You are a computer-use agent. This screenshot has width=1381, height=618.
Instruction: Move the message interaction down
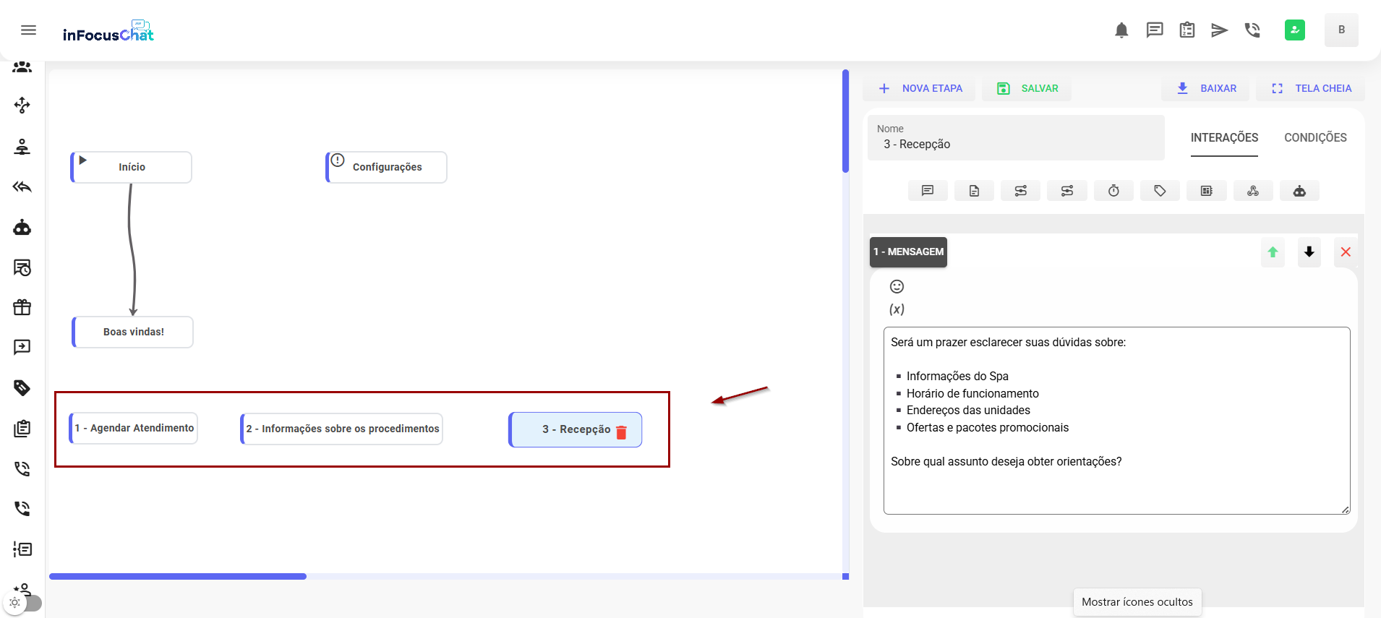(1309, 252)
